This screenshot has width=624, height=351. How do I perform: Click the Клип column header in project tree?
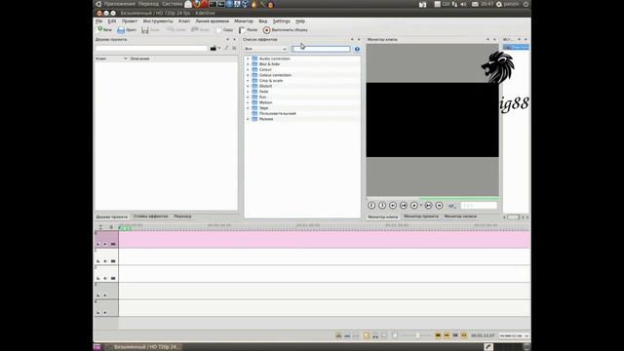[111, 58]
